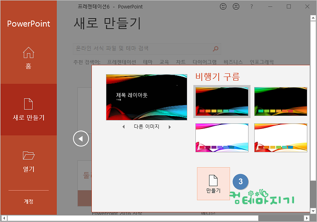This screenshot has height=222, width=317.
Task: Send a frown feedback
Action: [x=236, y=6]
